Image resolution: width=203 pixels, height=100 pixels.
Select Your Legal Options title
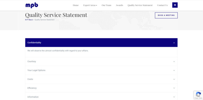pyautogui.click(x=36, y=70)
